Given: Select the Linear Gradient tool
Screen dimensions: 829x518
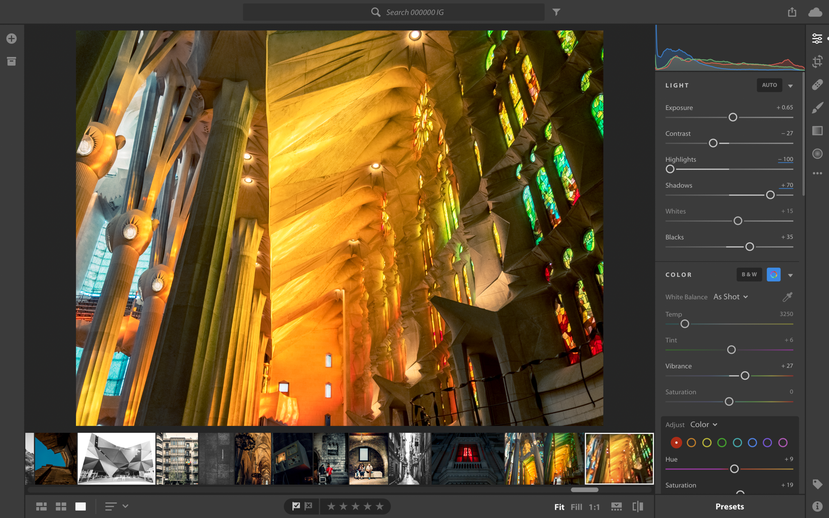Looking at the screenshot, I should [817, 131].
